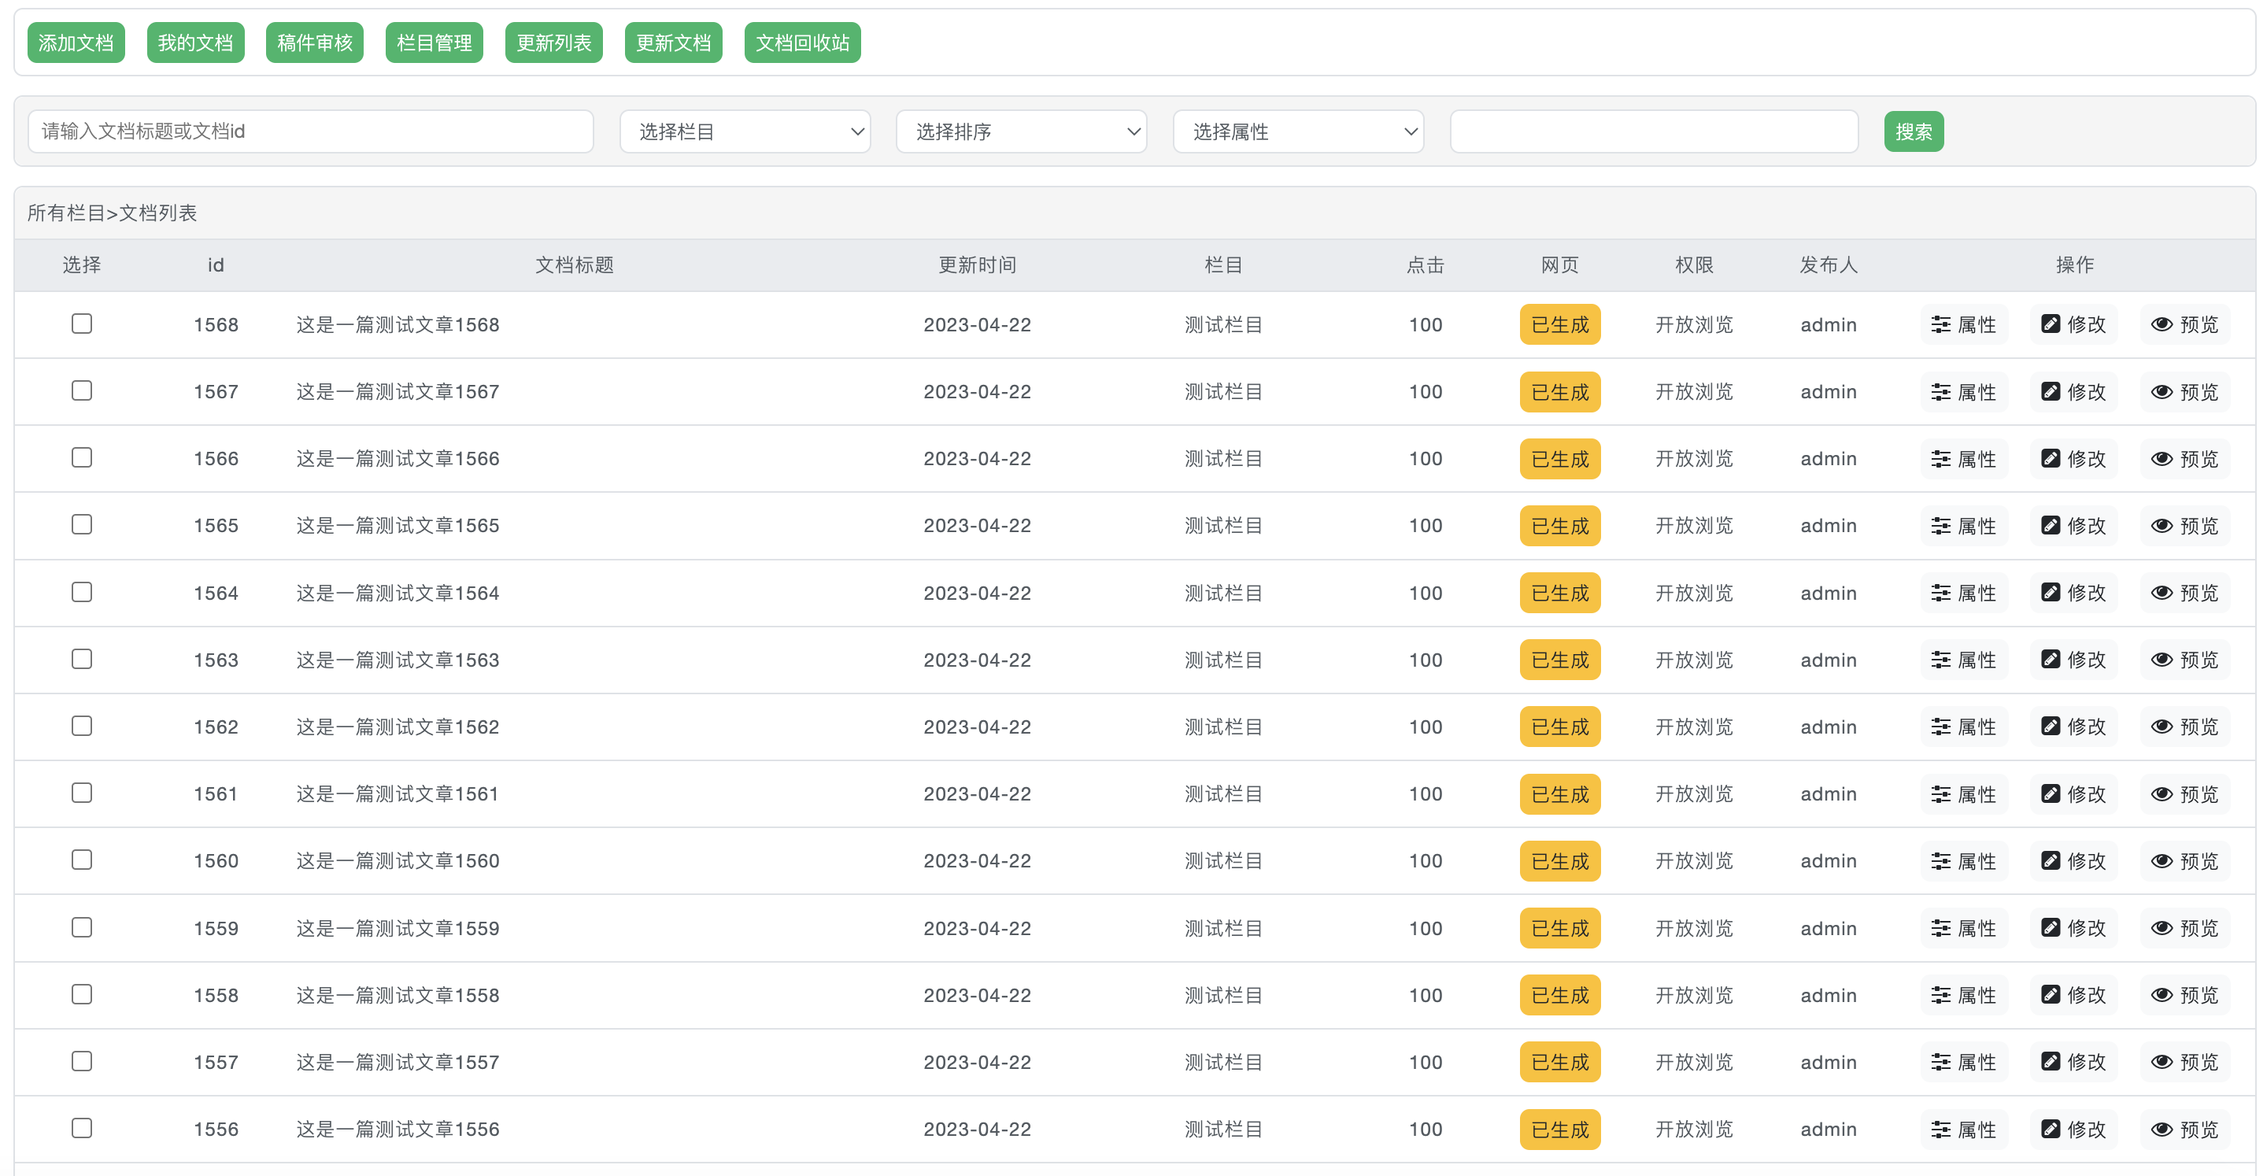Click the 预览 eye icon for article 1566

2162,459
